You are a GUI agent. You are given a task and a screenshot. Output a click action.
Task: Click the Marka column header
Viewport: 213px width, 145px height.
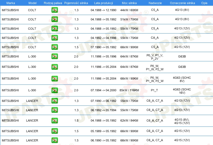11,3
